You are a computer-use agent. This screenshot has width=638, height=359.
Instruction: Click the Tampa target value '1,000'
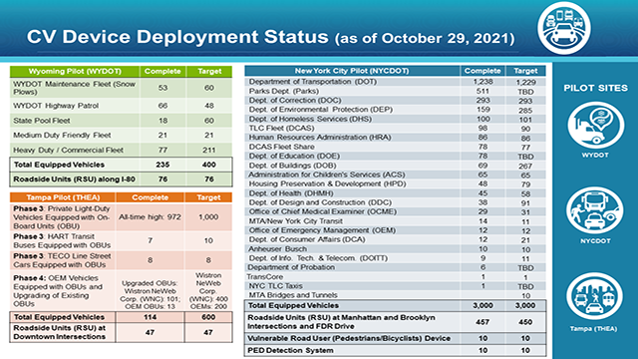208,217
